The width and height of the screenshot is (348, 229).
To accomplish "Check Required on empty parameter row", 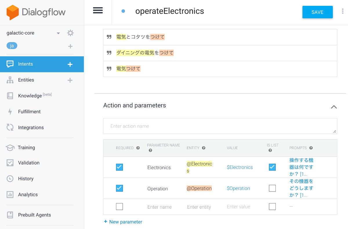I will [x=119, y=207].
